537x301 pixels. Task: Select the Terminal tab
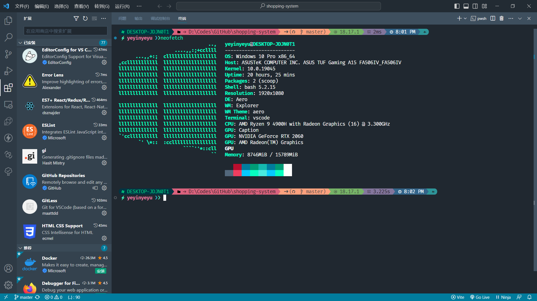point(182,18)
